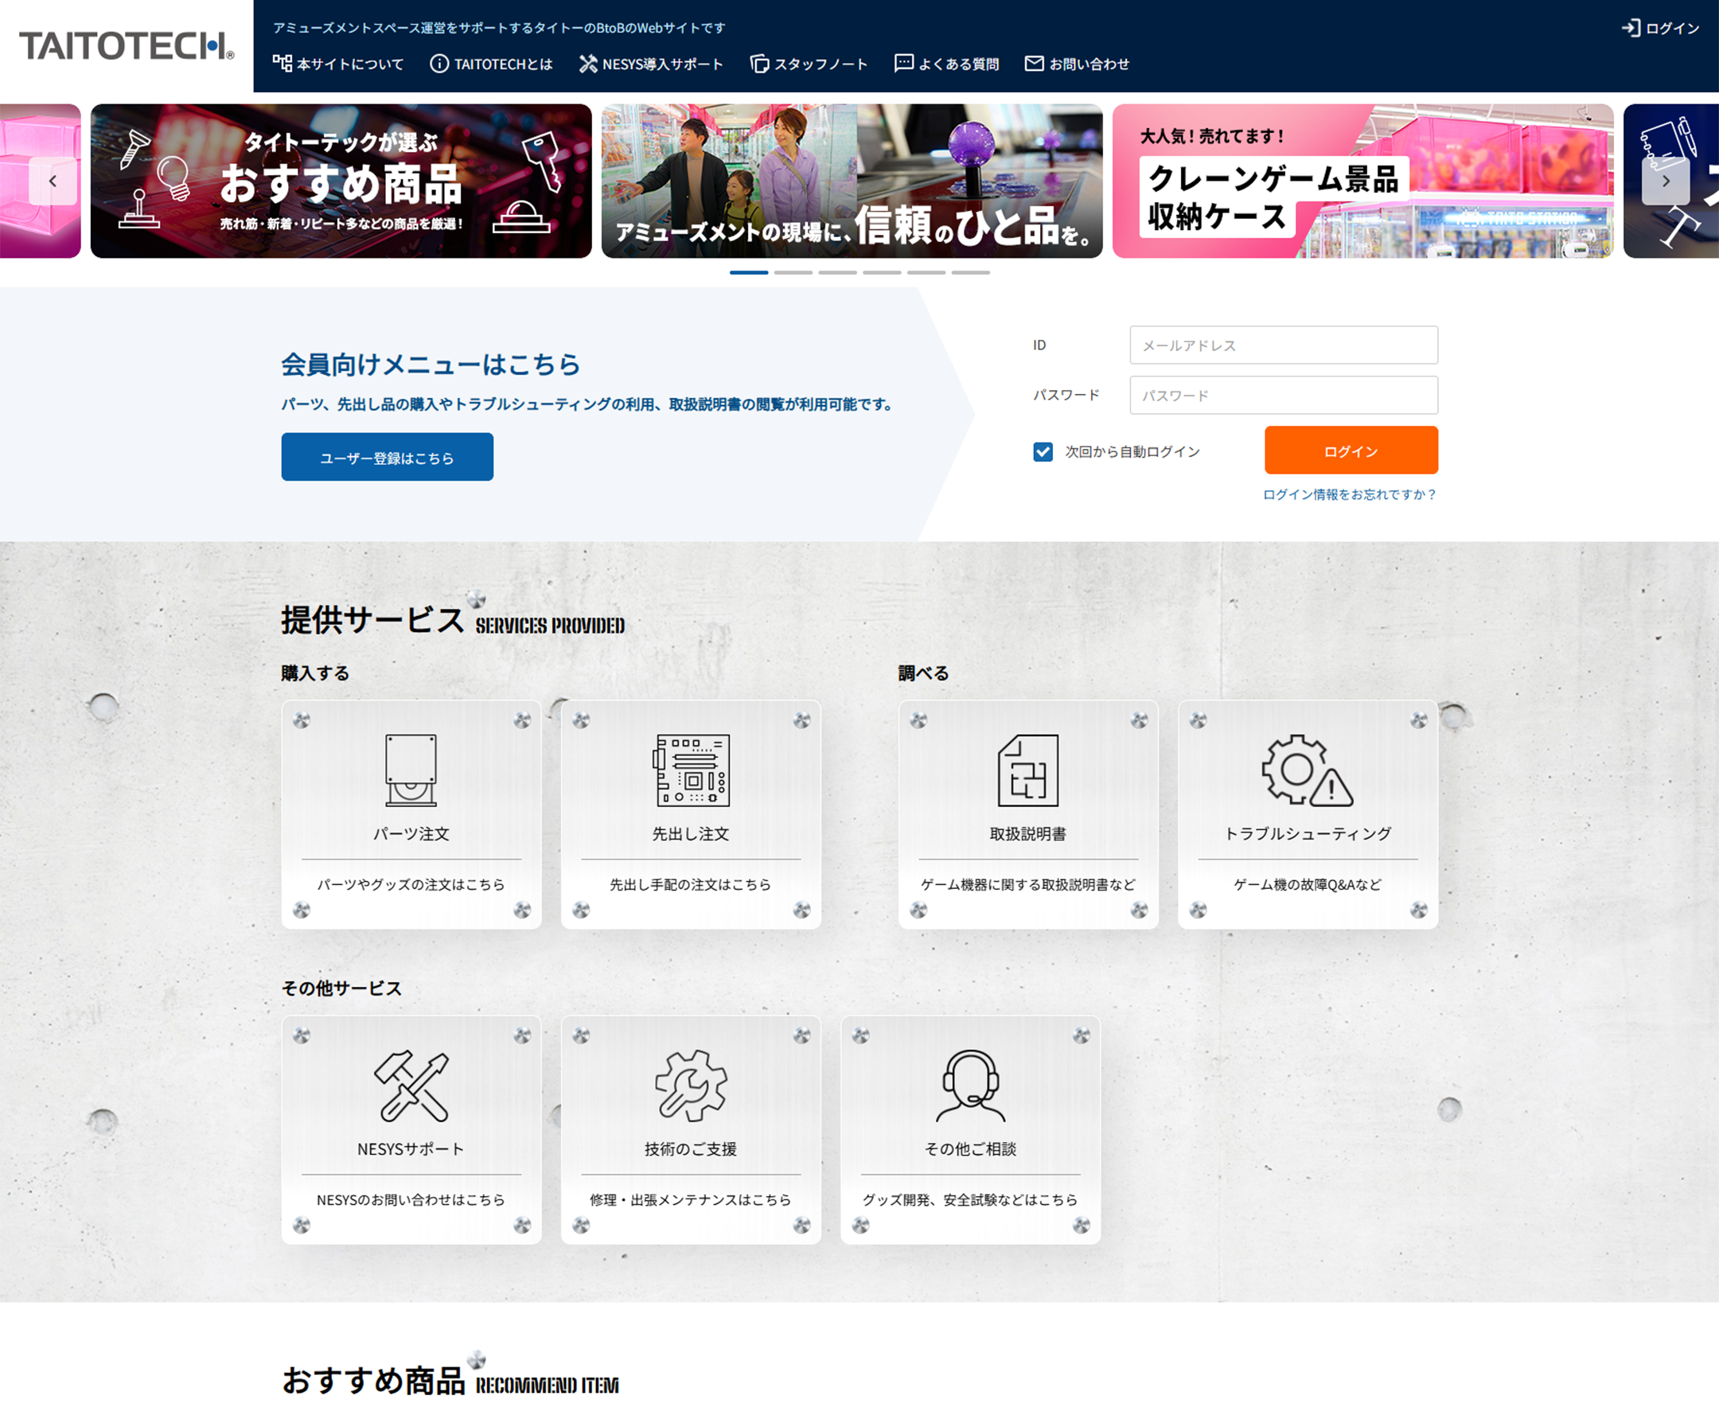
Task: Select the fifth carousel indicator
Action: coord(926,273)
